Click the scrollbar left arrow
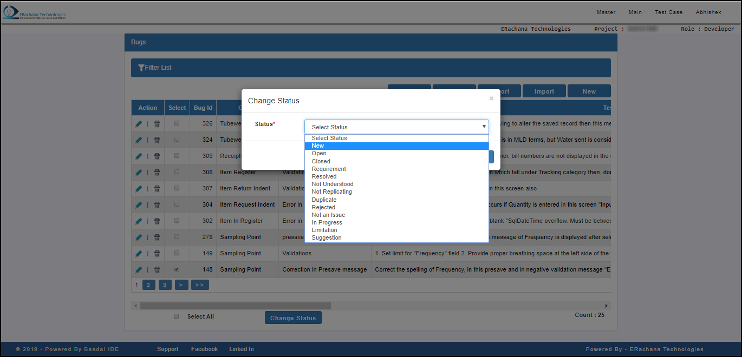Image resolution: width=742 pixels, height=357 pixels. [135, 306]
